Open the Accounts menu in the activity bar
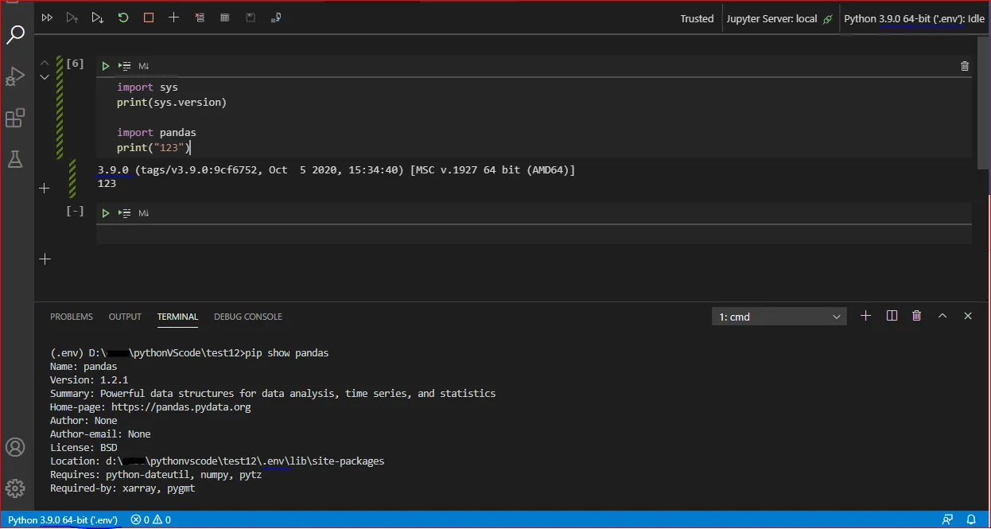 click(15, 447)
